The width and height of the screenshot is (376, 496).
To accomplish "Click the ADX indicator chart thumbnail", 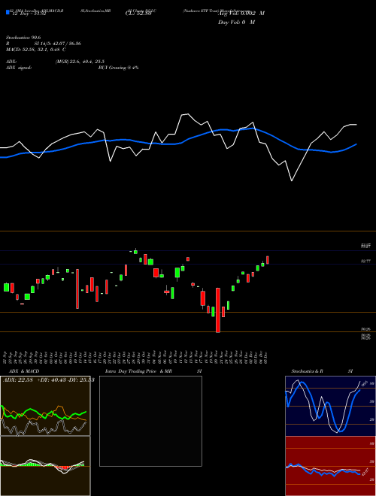I will (45, 406).
